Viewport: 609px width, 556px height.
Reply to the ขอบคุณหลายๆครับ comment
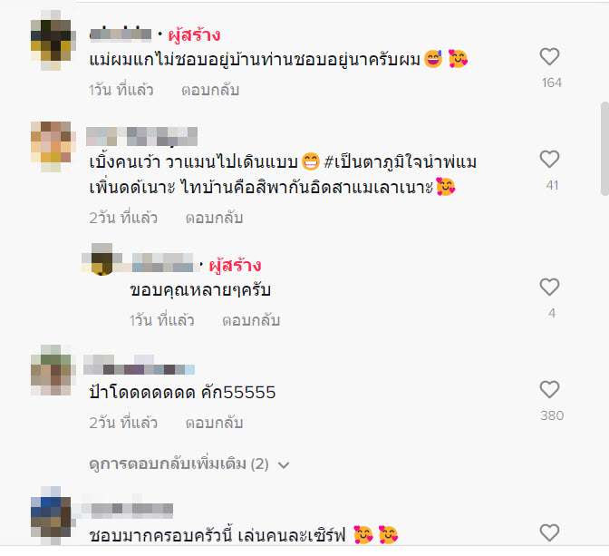251,320
